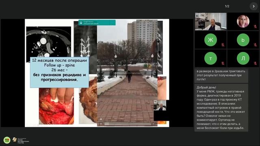The image size is (260, 146).
Task: Click the muted microphone icon on т's tile
Action: click(x=223, y=63)
